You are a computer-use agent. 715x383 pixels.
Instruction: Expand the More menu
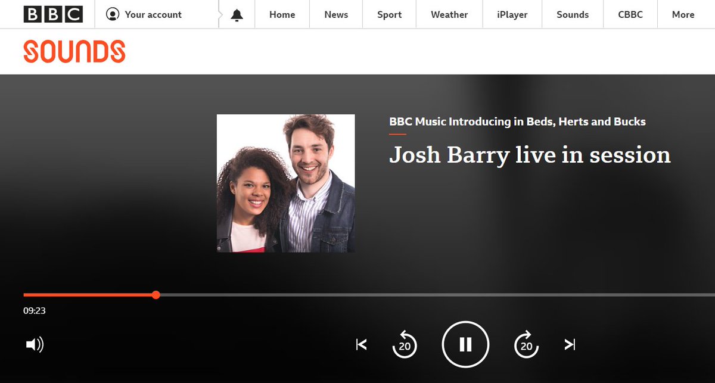pos(683,14)
